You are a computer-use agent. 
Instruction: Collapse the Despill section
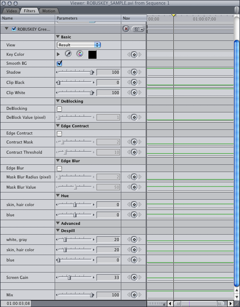point(58,230)
